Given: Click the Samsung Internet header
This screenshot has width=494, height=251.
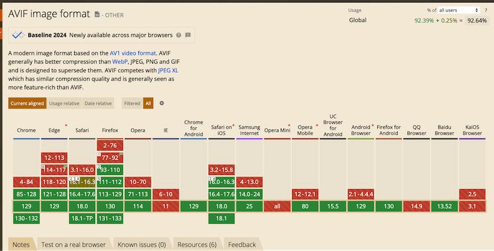Looking at the screenshot, I should [249, 130].
